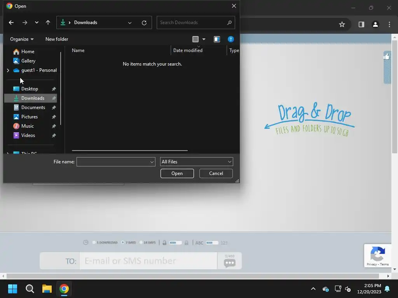Viewport: 398px width, 298px height.
Task: Cancel the Open file dialog
Action: coord(216,173)
